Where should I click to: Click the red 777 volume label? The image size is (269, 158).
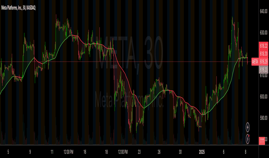[262, 141]
